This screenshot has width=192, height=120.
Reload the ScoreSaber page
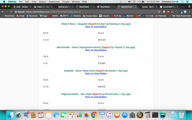[11, 12]
